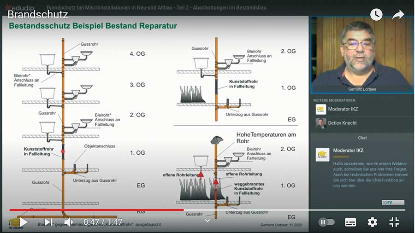Expand chapters with the down chevron
This screenshot has height=233, width=415.
207,221
